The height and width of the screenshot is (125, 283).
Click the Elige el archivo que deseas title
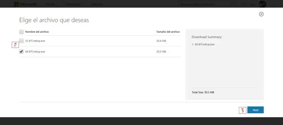point(54,20)
